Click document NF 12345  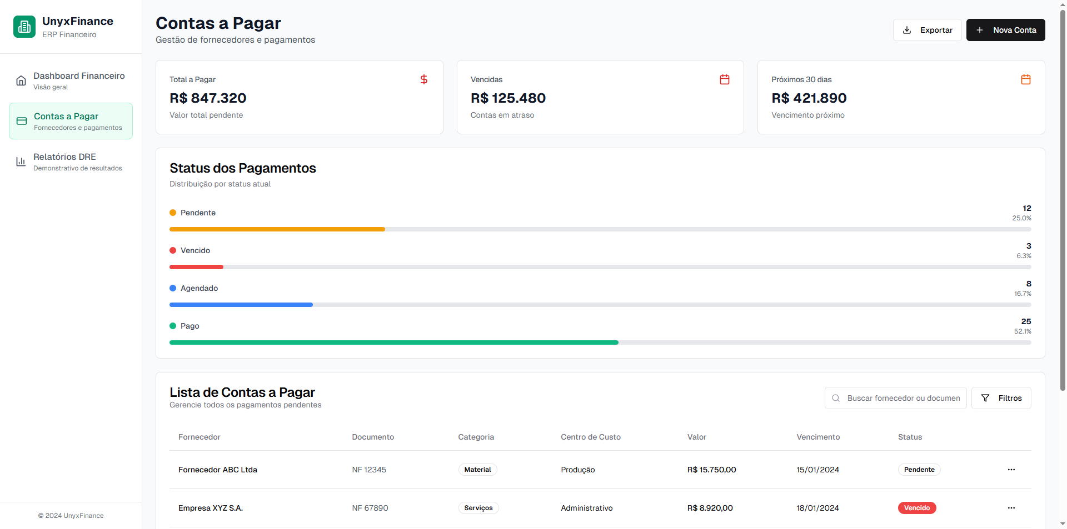369,470
